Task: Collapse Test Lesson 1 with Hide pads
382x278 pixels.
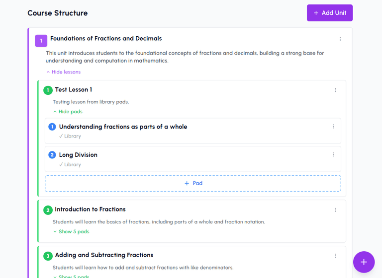Action: 68,112
